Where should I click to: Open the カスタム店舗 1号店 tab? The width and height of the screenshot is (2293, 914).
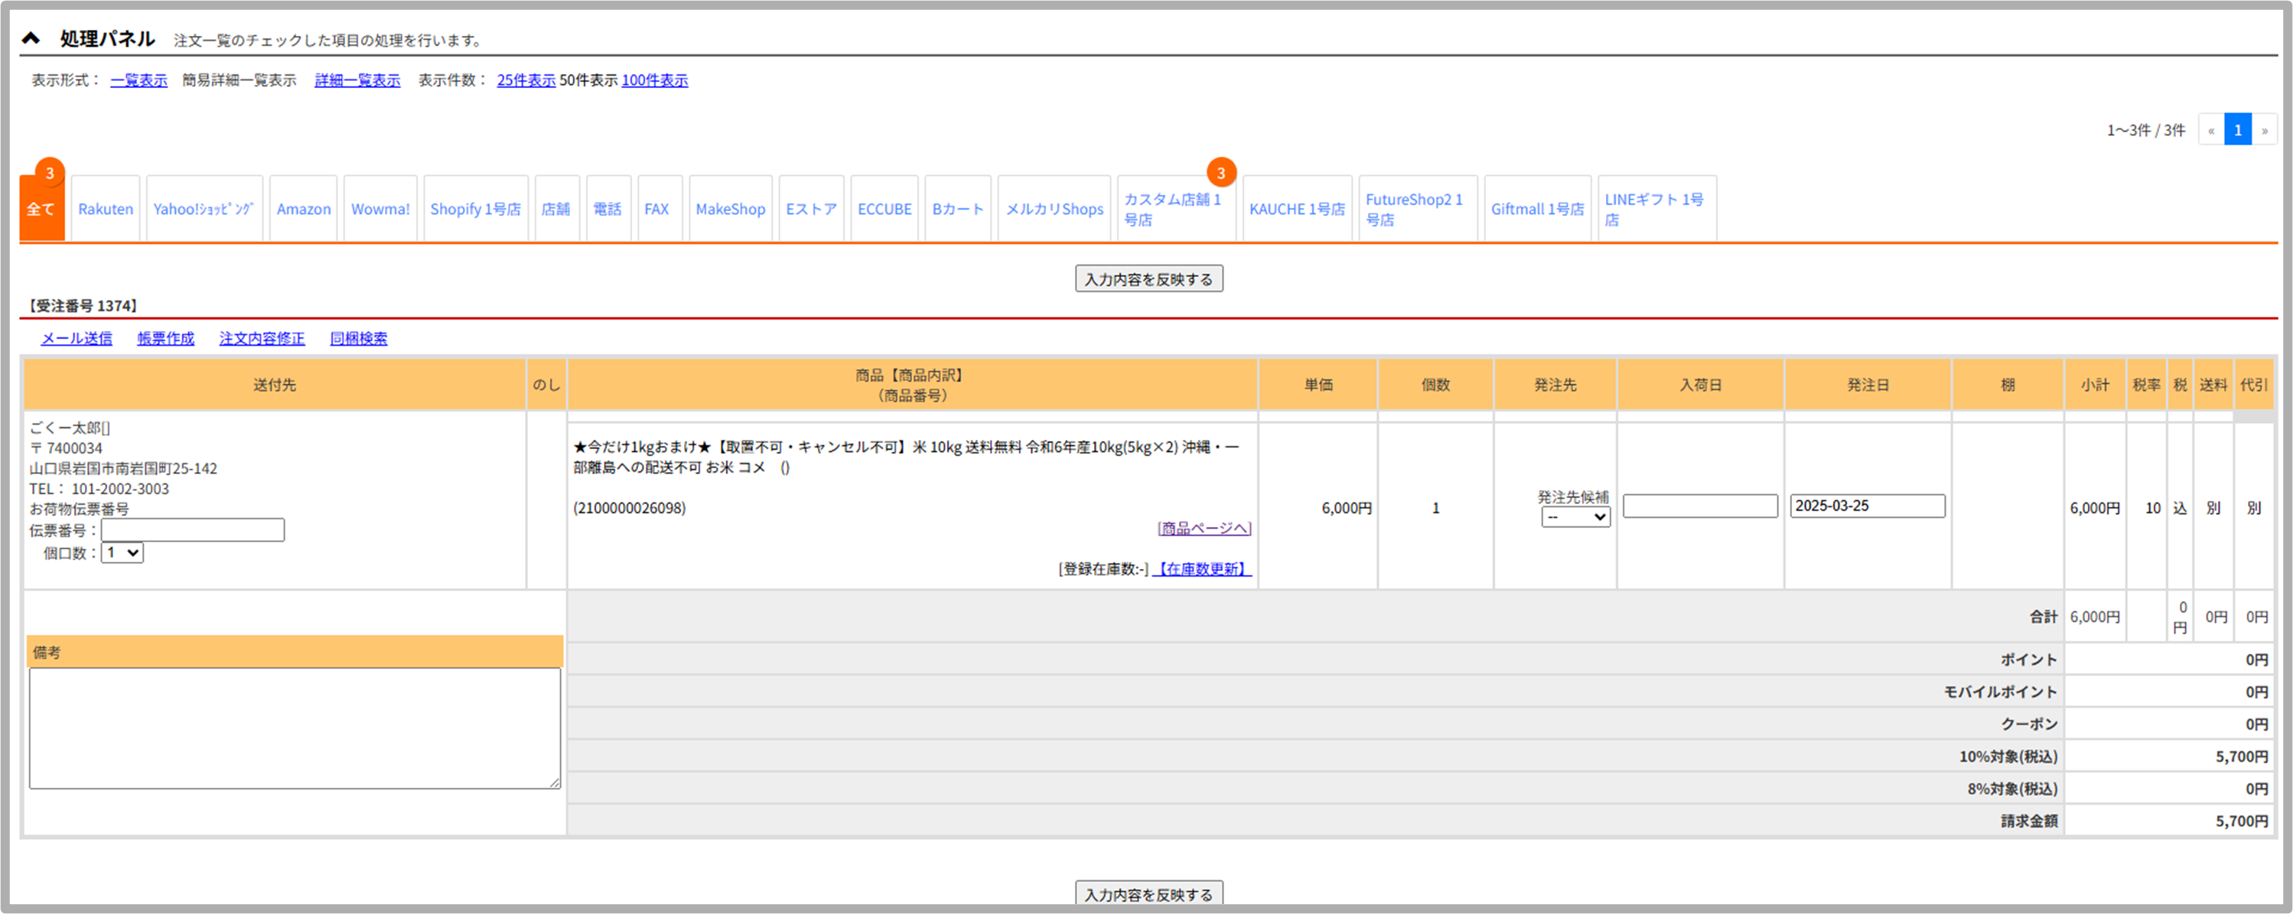[1176, 208]
